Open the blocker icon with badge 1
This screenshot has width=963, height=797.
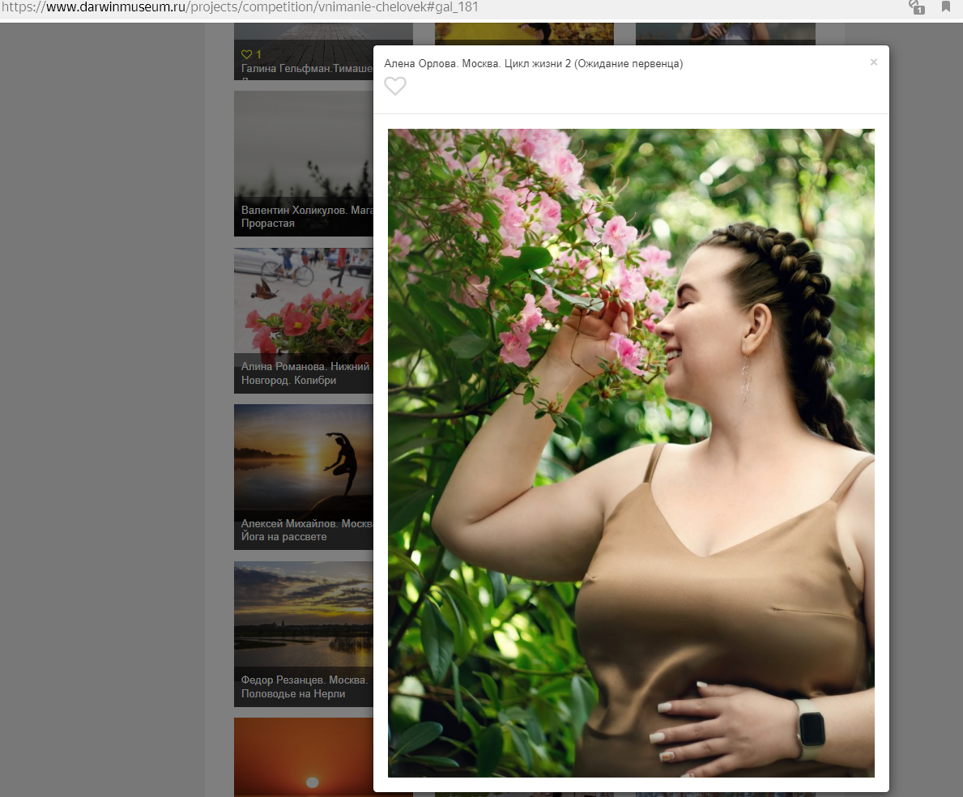(917, 7)
